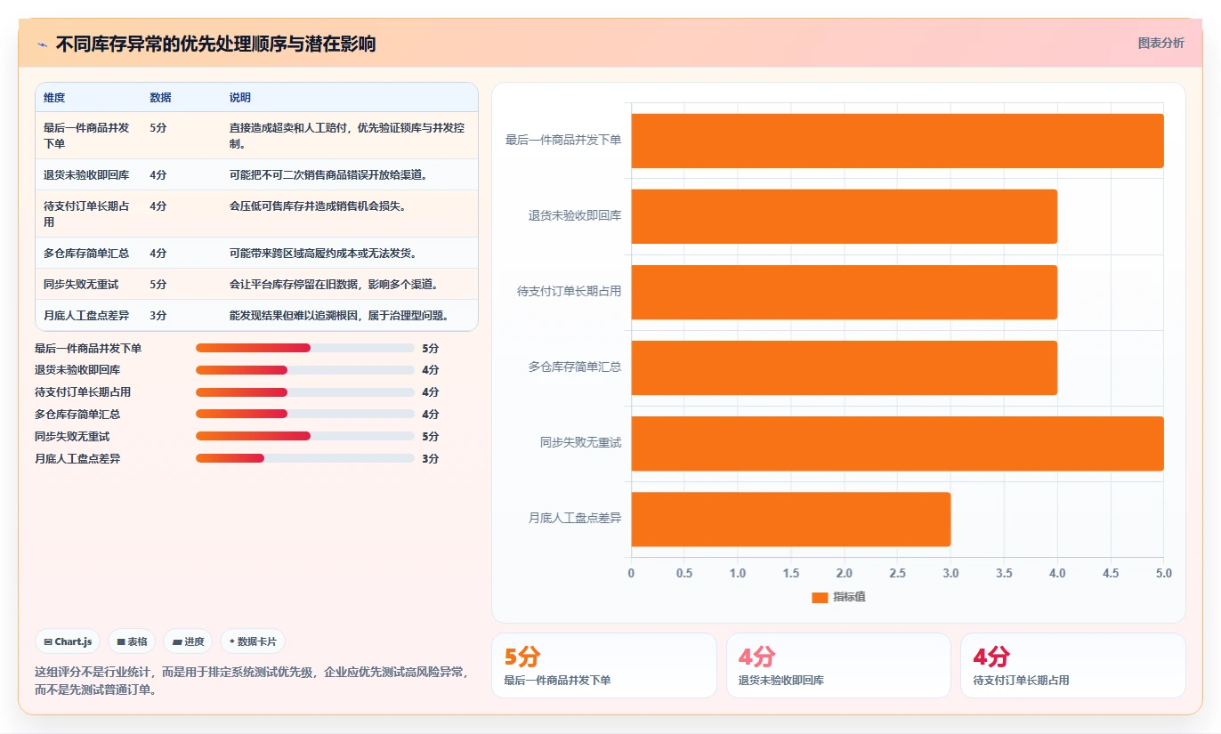Image resolution: width=1221 pixels, height=734 pixels.
Task: Click the chart bar for 多仓库存简单汇总
Action: point(845,367)
